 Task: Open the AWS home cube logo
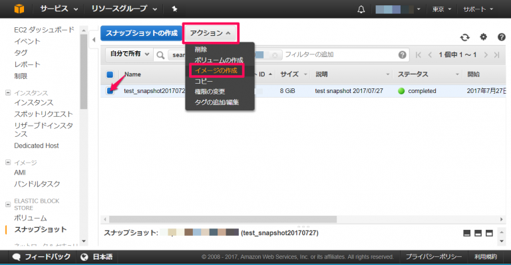pos(19,9)
